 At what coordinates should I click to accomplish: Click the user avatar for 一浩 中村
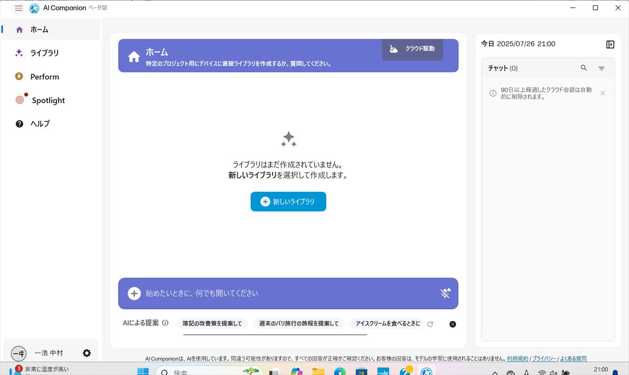point(18,353)
